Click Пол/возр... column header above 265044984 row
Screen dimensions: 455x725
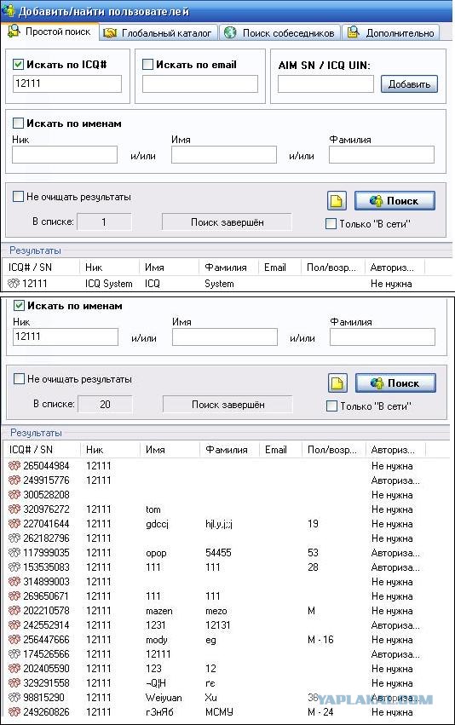(x=334, y=450)
